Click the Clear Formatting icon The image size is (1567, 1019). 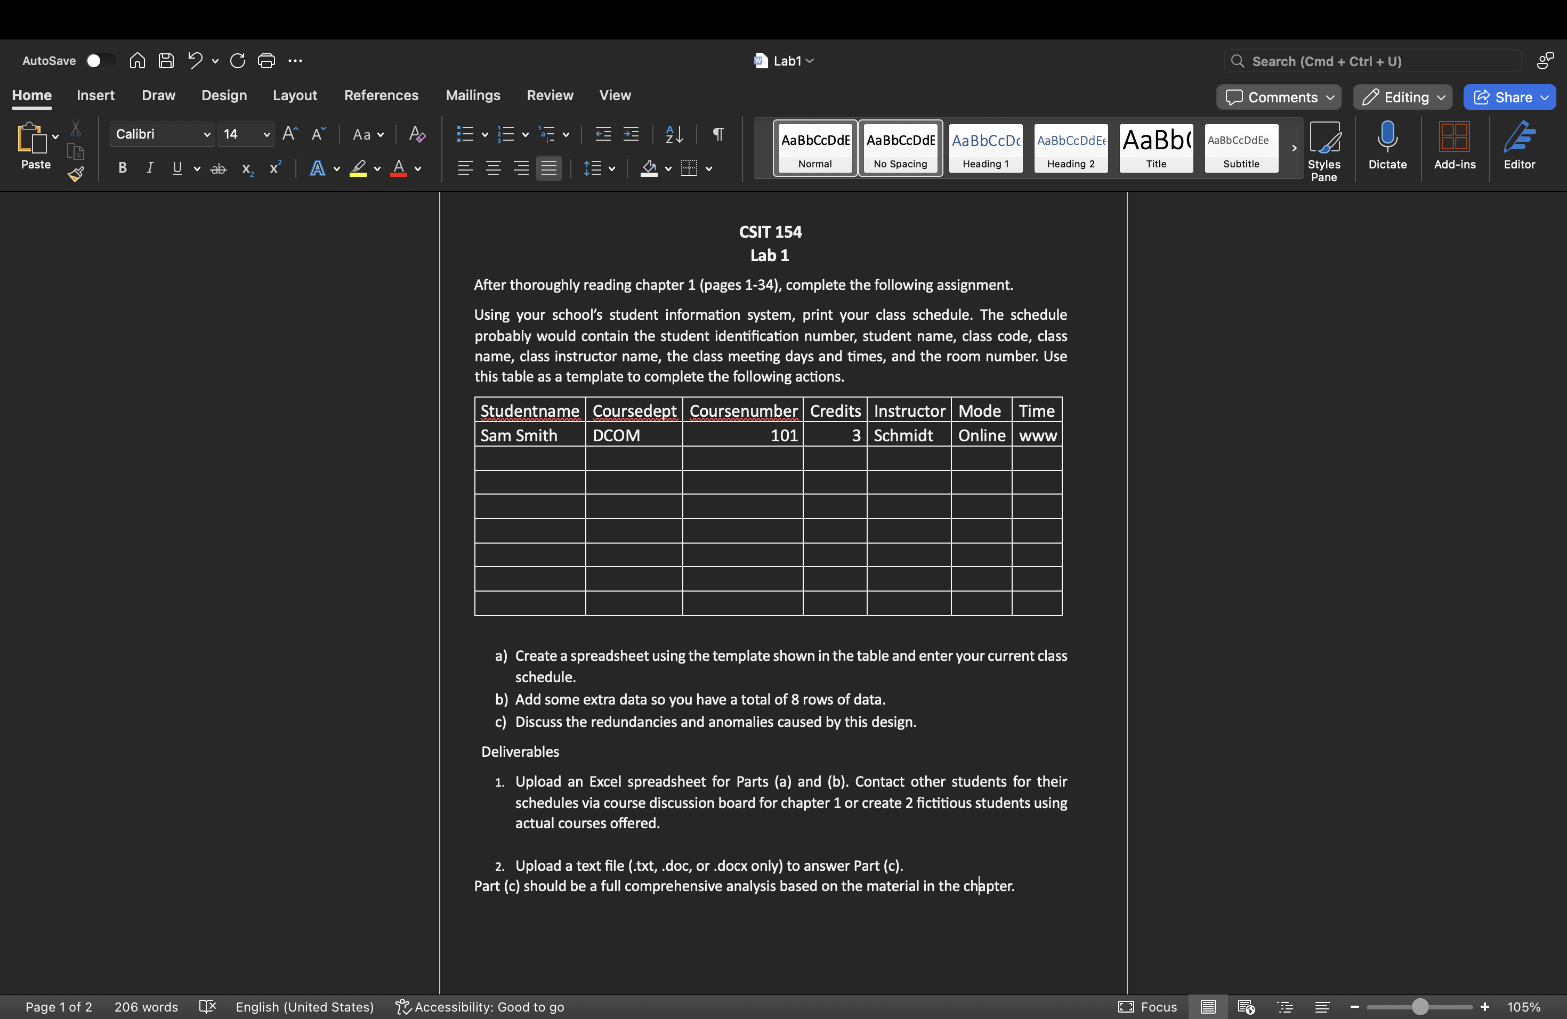(417, 134)
